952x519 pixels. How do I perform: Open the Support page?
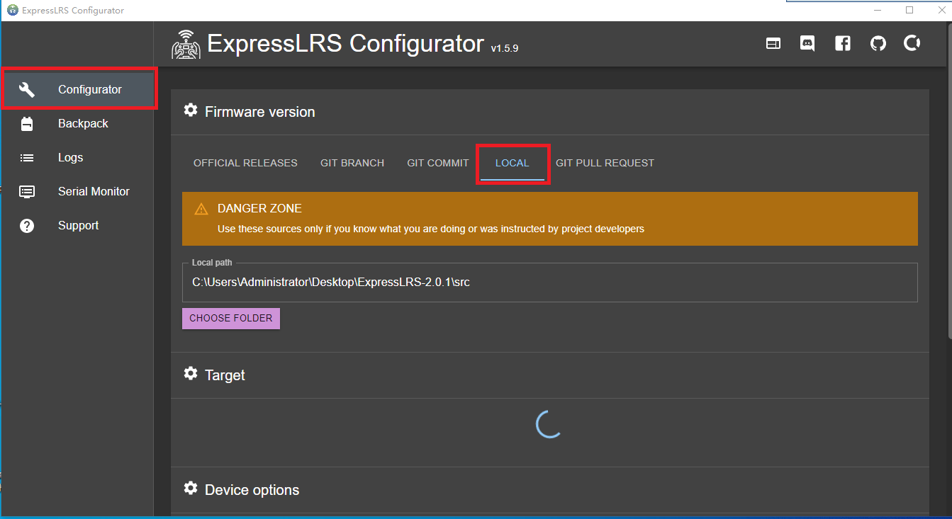78,225
